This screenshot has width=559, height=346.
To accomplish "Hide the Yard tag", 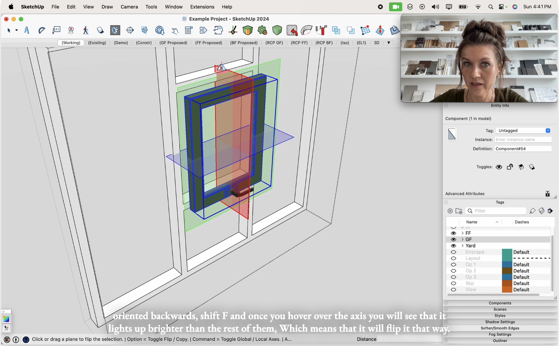I will click(454, 246).
